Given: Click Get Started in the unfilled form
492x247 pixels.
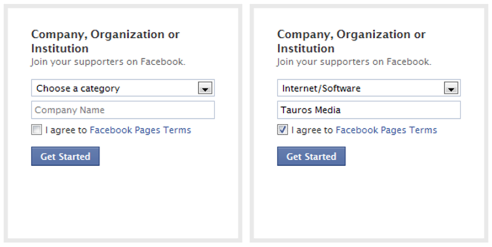Looking at the screenshot, I should coord(65,156).
